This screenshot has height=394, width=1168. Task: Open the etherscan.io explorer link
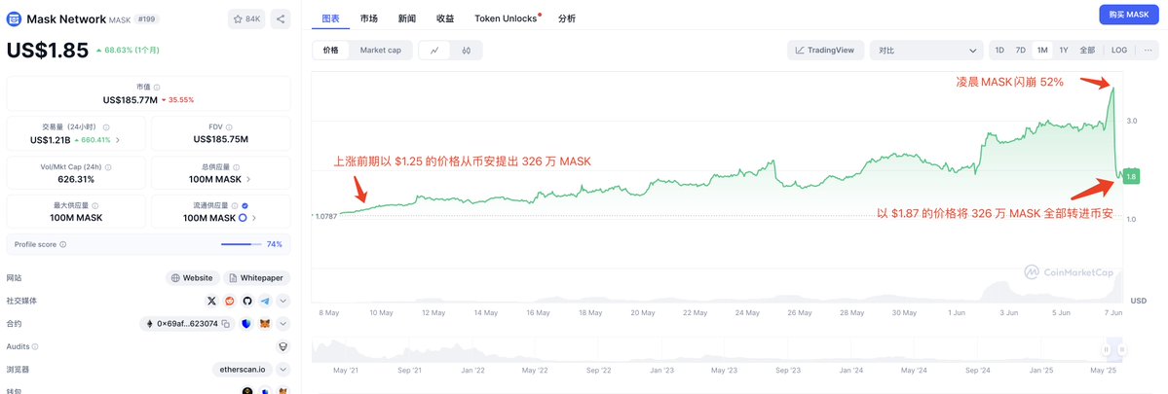click(243, 370)
